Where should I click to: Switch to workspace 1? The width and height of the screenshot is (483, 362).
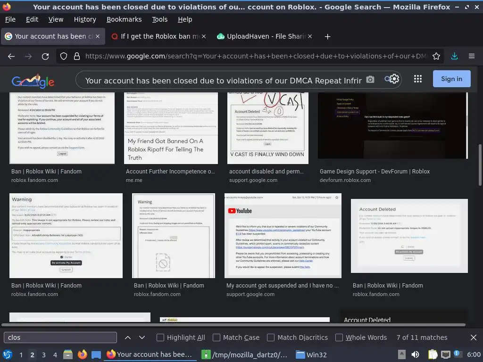pos(21,355)
